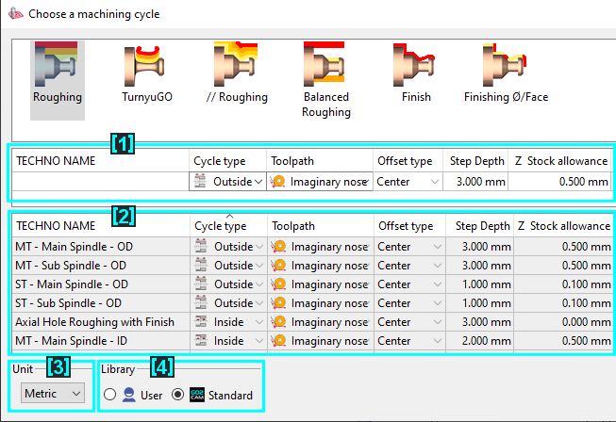Pick the // Roughing cycle icon

click(x=236, y=66)
